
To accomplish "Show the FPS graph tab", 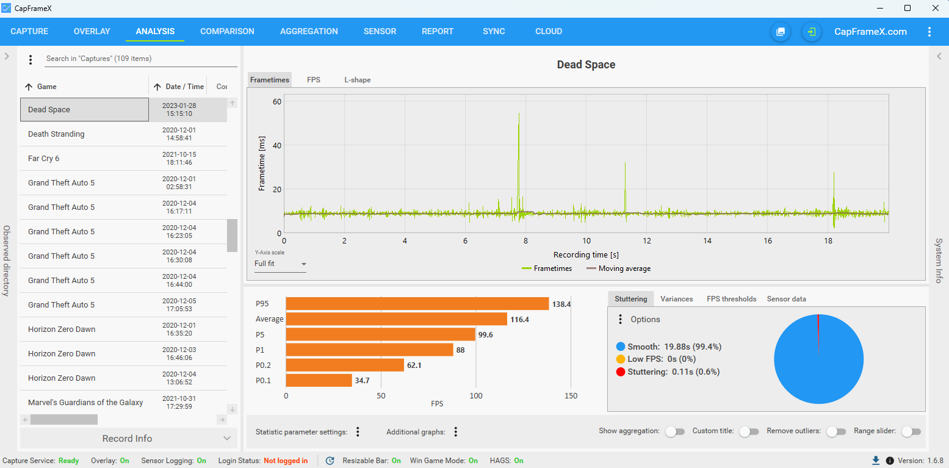I will (x=314, y=80).
